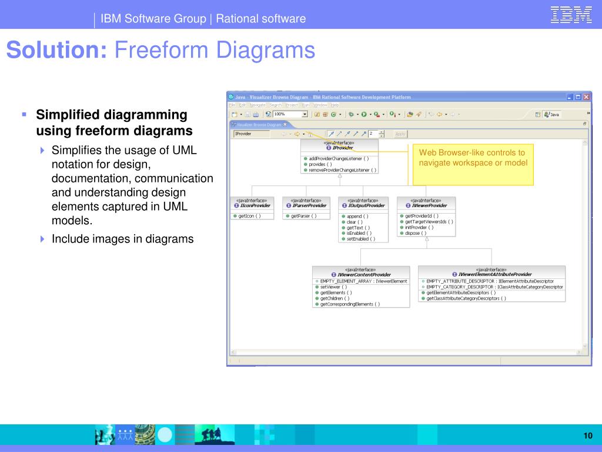Click the Print icon in the toolbar
The width and height of the screenshot is (602, 452).
256,114
